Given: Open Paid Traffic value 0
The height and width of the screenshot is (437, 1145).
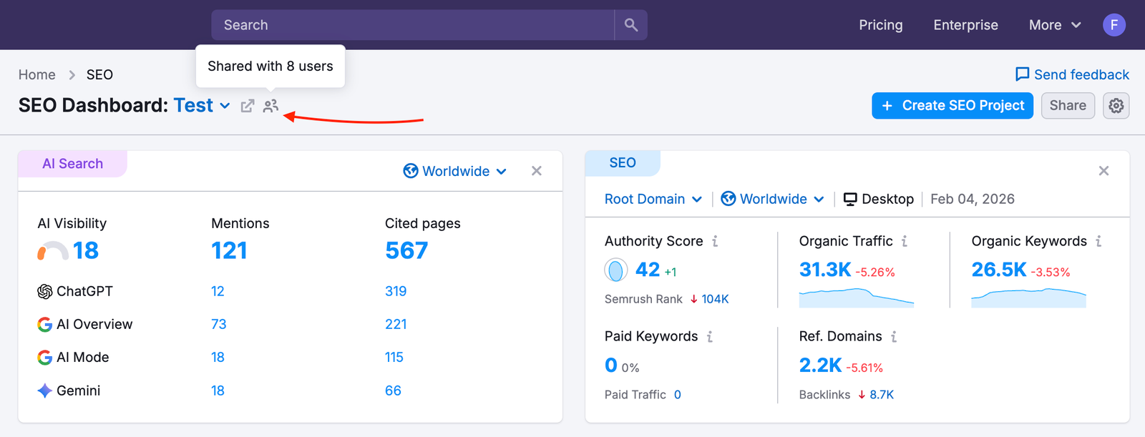Looking at the screenshot, I should pyautogui.click(x=677, y=395).
